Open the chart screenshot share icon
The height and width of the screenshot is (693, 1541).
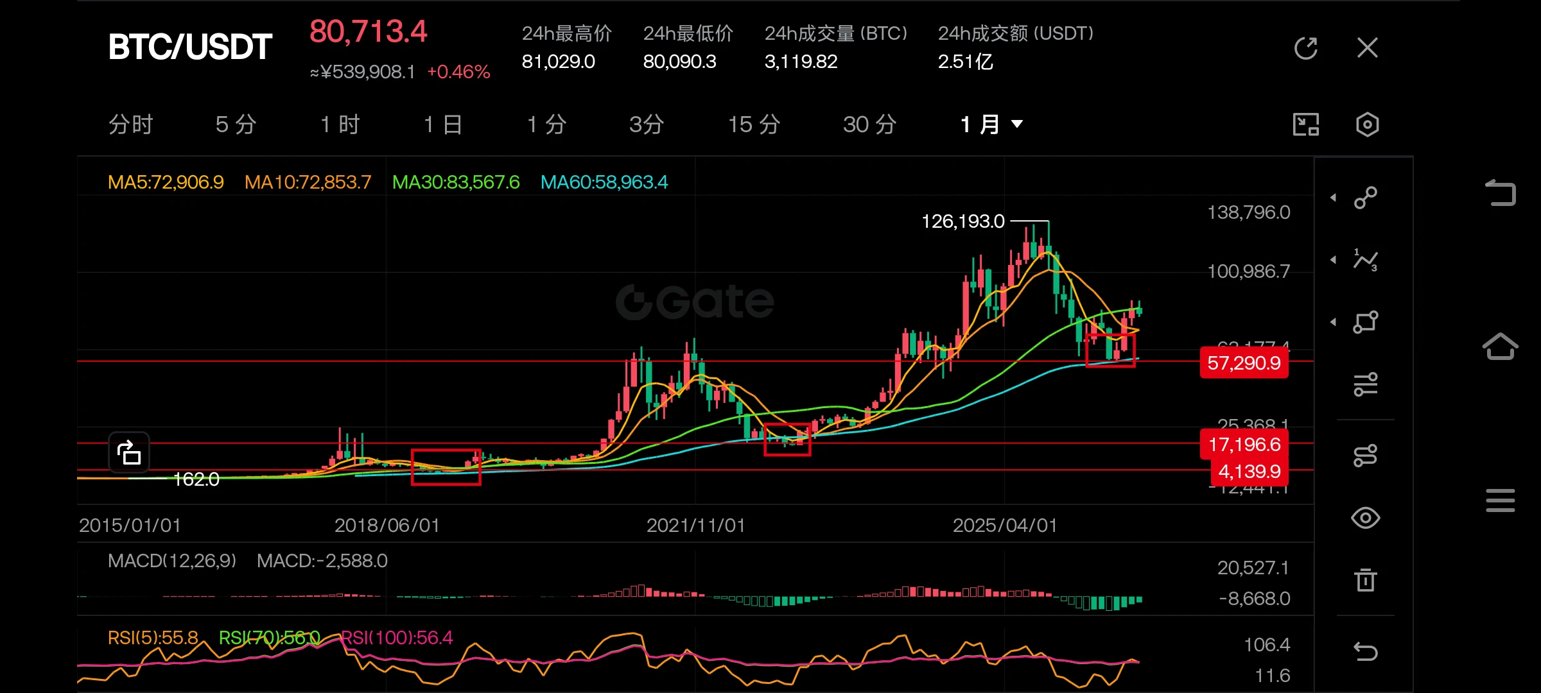coord(1305,124)
